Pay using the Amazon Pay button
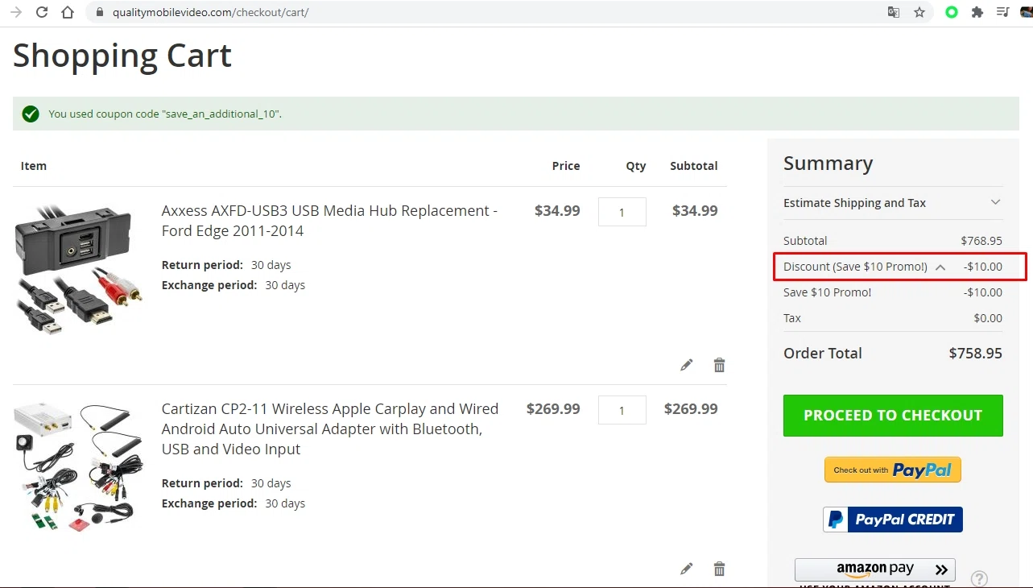This screenshot has width=1033, height=588. 875,569
